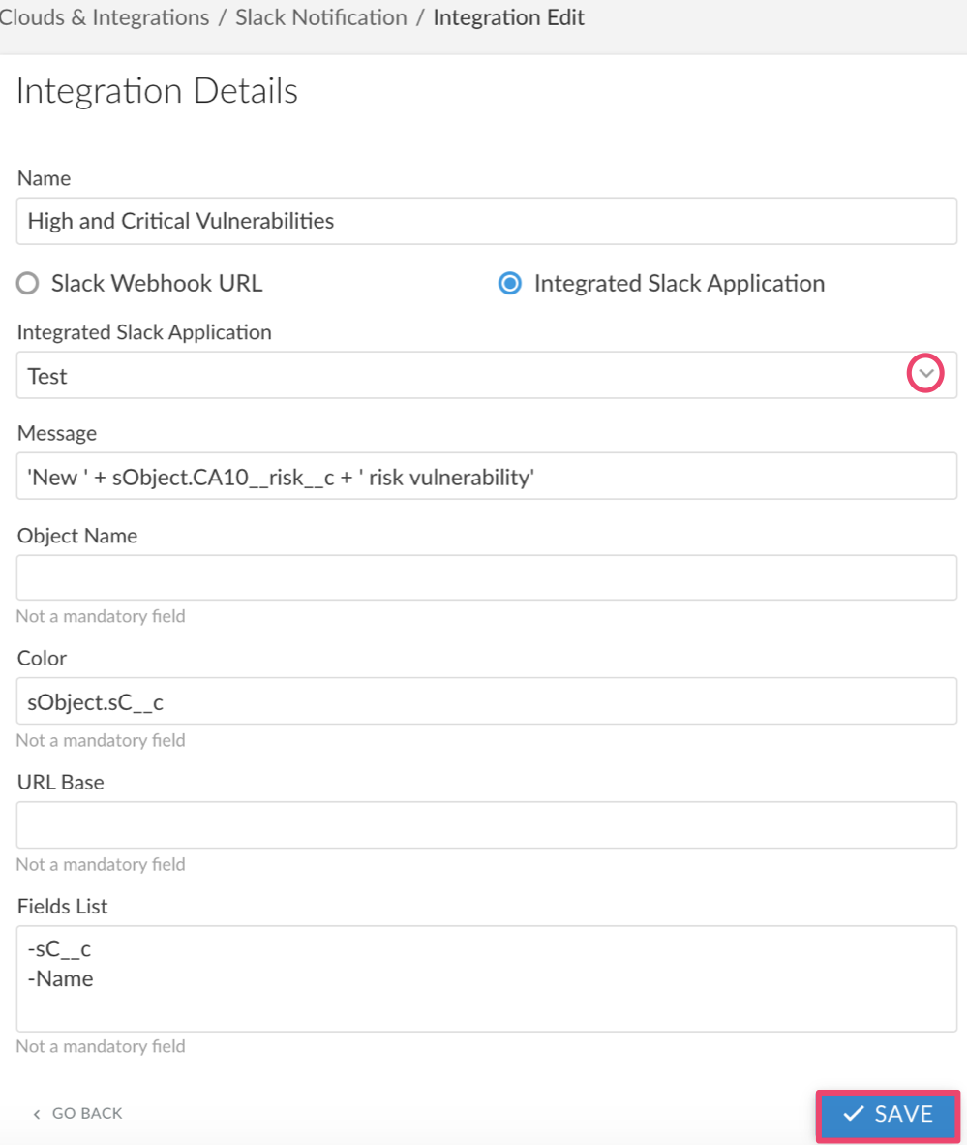Focus the empty Object Name field
This screenshot has width=967, height=1145.
point(486,577)
